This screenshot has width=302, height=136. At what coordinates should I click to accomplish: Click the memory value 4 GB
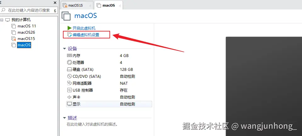[x=124, y=56]
